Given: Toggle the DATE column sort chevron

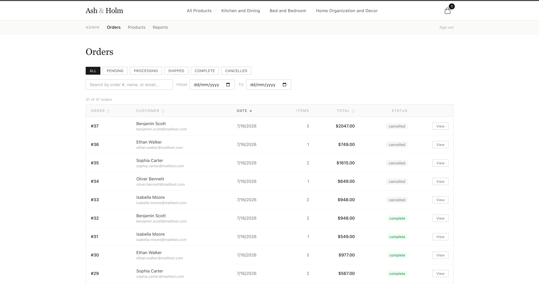Looking at the screenshot, I should click(x=251, y=111).
